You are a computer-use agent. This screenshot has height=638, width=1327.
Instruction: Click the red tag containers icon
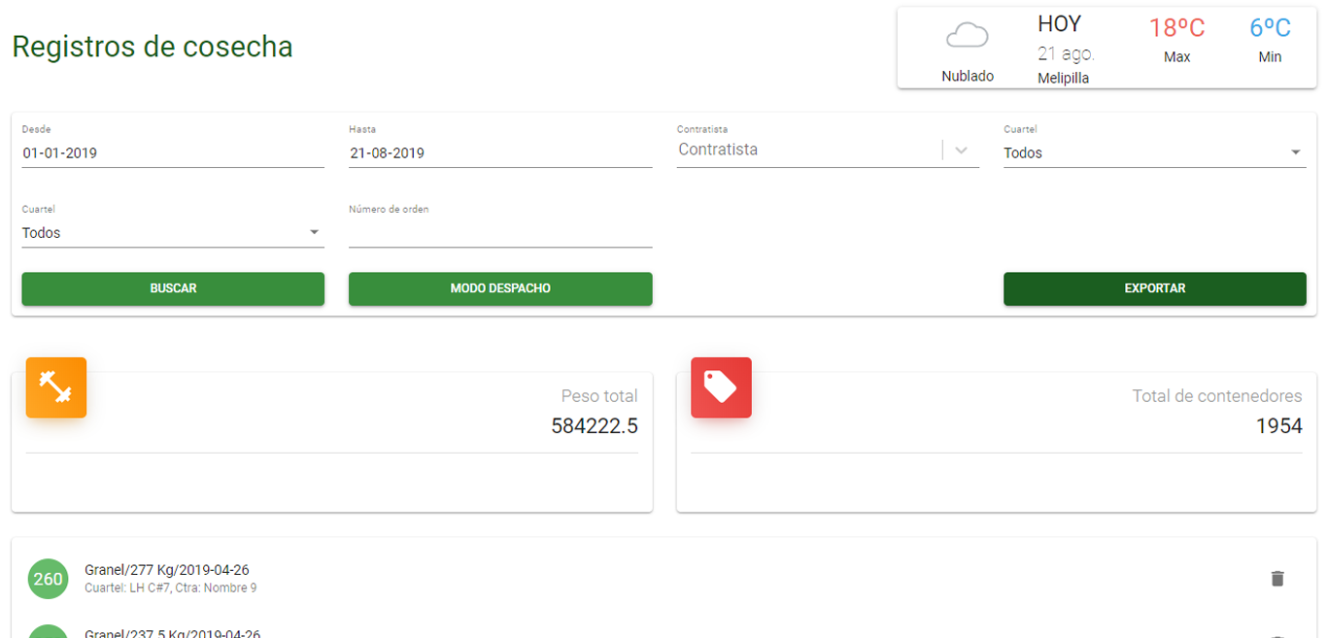click(721, 387)
